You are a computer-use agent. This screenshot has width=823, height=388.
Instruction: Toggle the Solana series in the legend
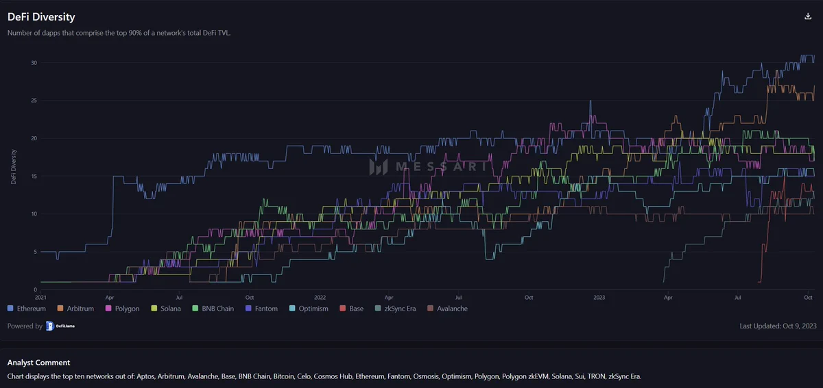pyautogui.click(x=166, y=309)
